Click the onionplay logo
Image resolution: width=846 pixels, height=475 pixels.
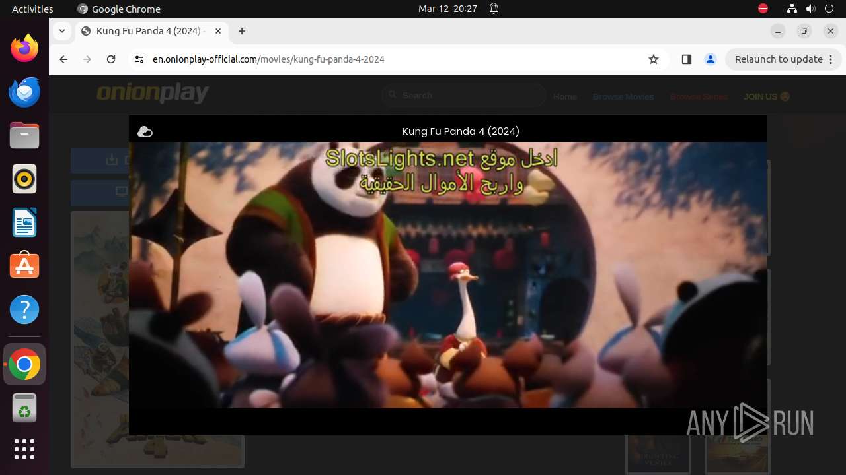coord(153,94)
